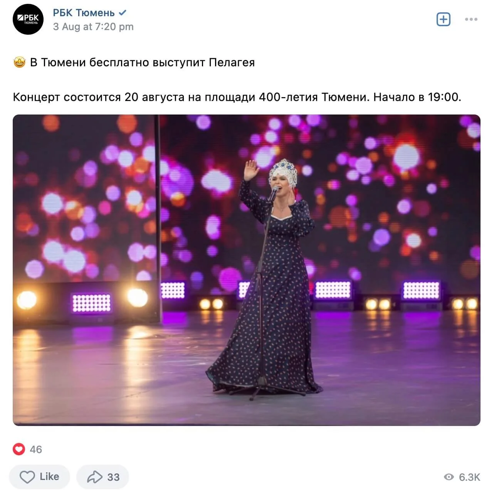Click the Like label text
This screenshot has height=495, width=494.
[49, 476]
